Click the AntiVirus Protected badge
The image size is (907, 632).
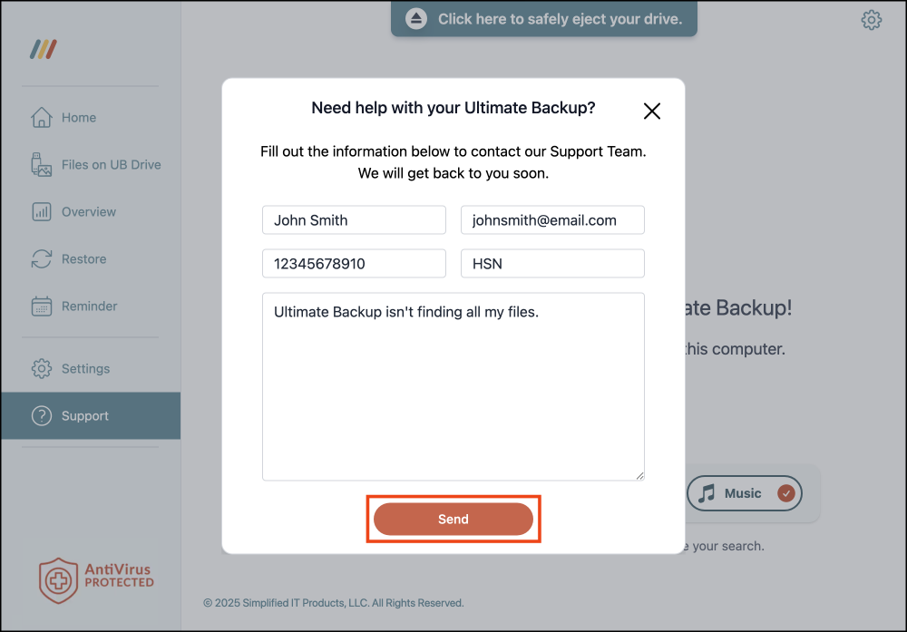(x=96, y=580)
